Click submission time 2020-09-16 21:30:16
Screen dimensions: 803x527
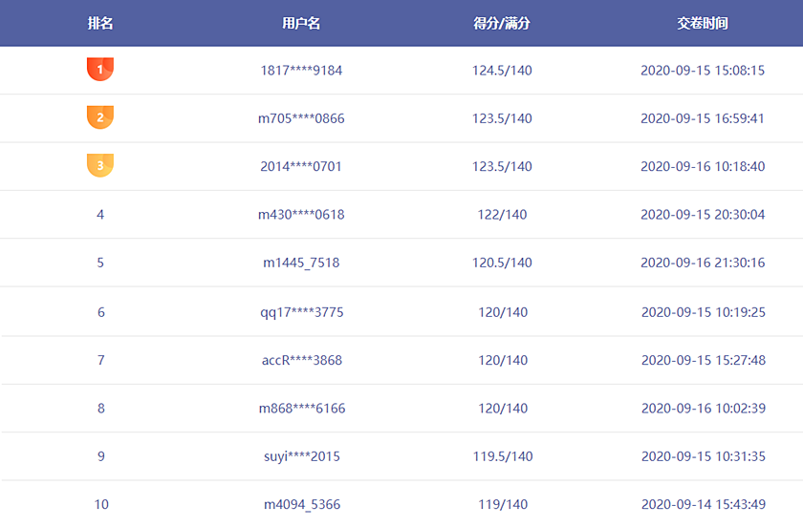point(703,263)
